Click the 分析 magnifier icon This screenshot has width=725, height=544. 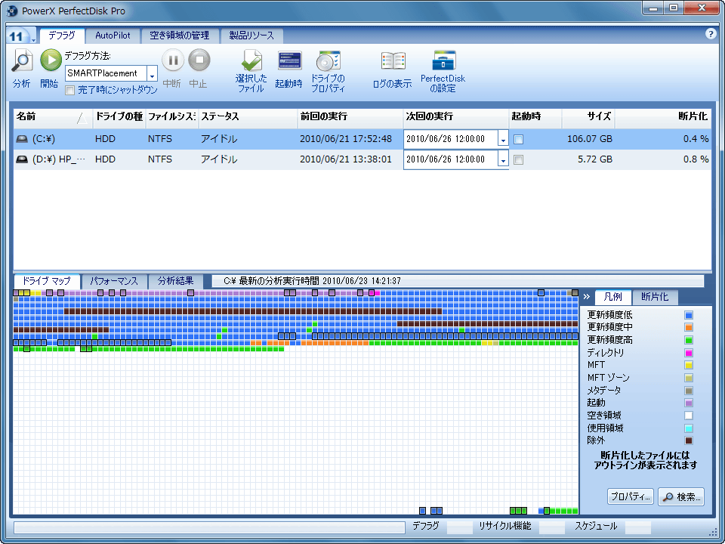(x=22, y=60)
